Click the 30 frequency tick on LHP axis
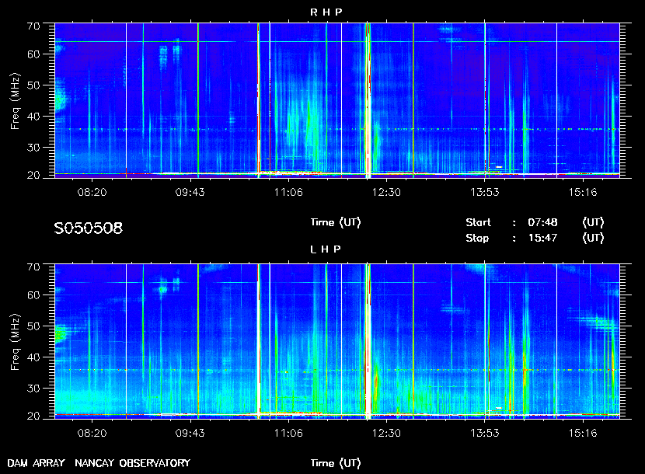 click(33, 389)
